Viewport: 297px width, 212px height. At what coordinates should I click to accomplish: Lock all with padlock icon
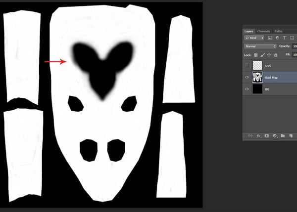276,55
